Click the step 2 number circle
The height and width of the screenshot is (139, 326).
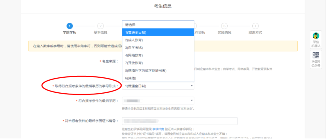101,26
